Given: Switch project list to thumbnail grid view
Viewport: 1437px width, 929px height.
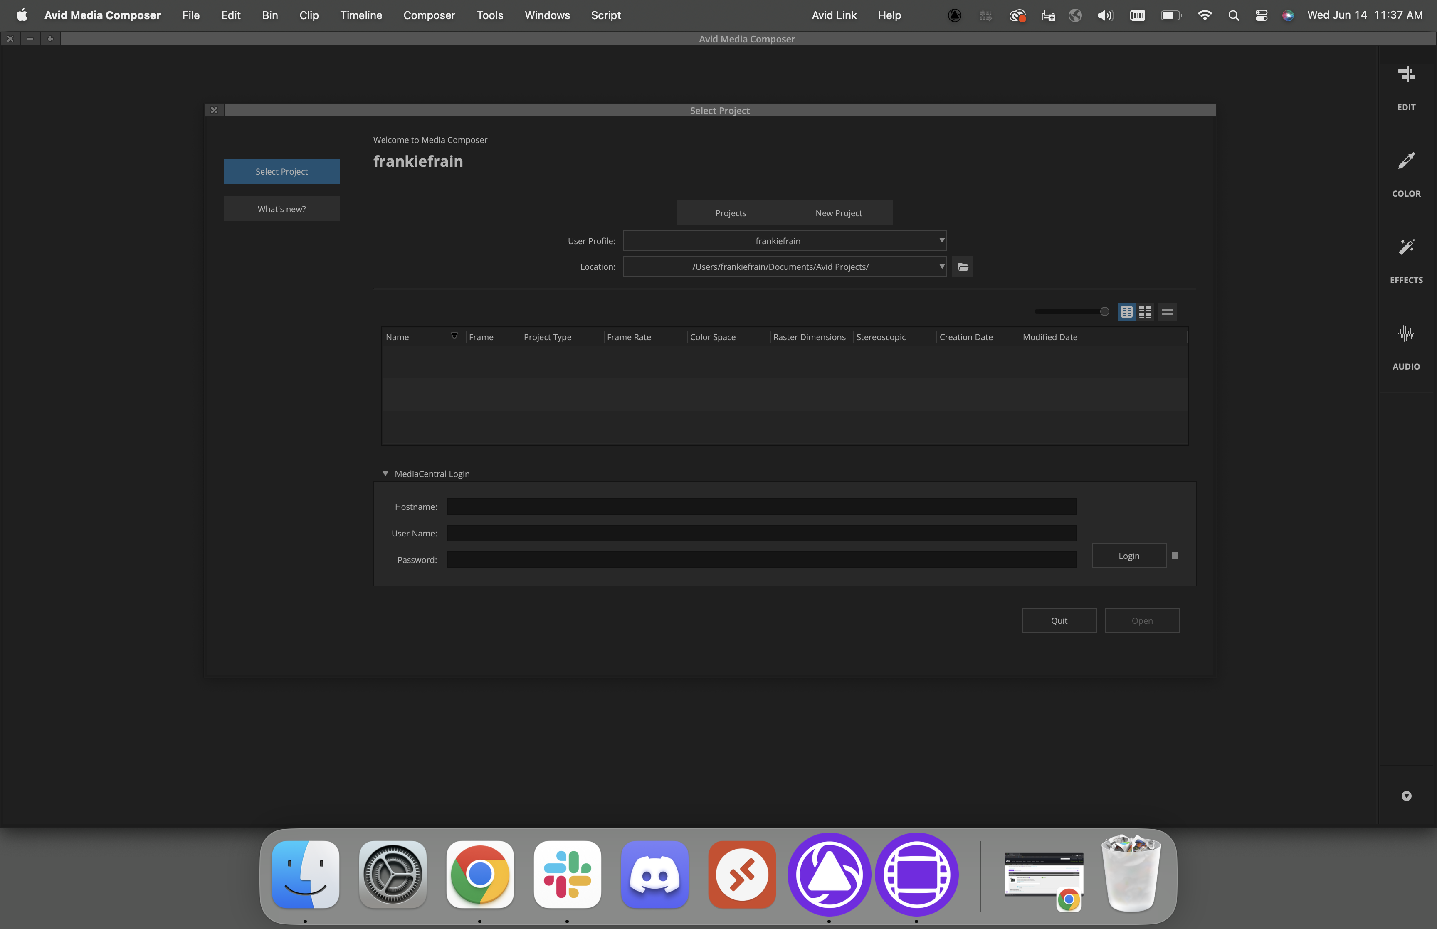Looking at the screenshot, I should pos(1145,312).
